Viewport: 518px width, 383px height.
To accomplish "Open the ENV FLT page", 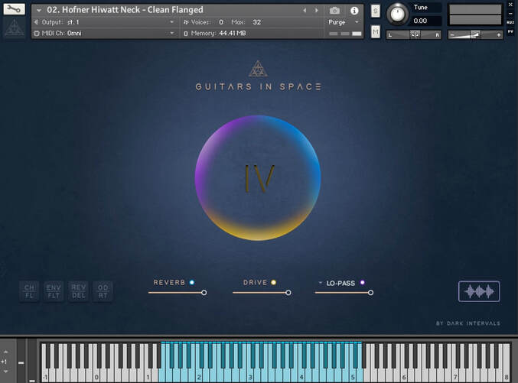I will point(54,291).
